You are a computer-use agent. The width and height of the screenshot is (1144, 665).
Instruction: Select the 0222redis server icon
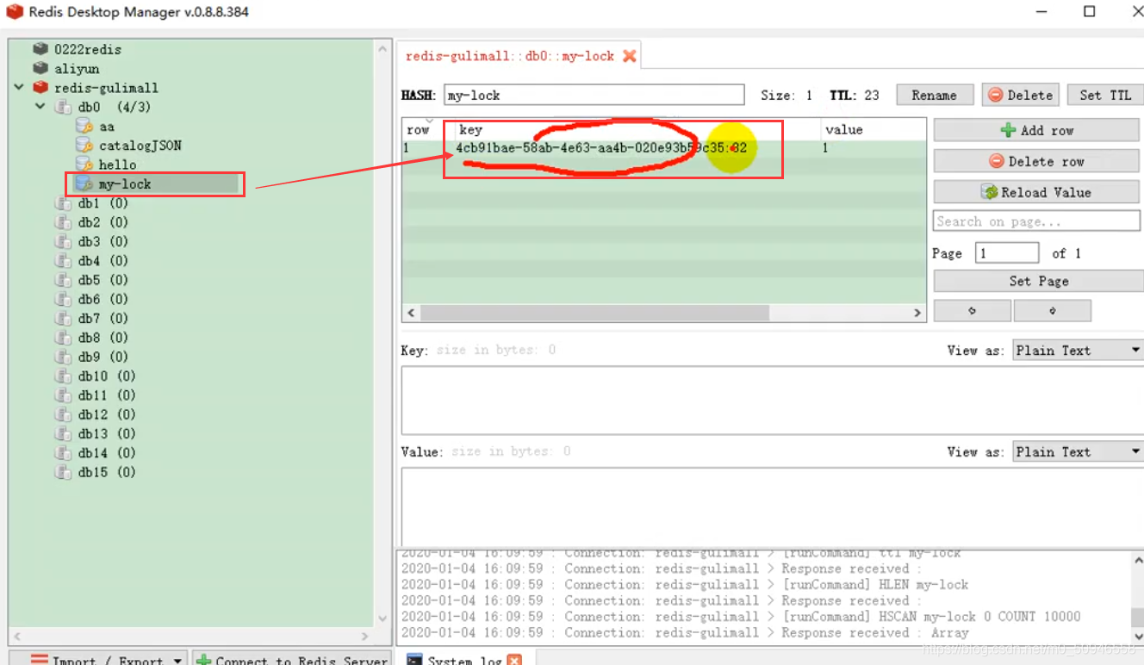click(40, 49)
